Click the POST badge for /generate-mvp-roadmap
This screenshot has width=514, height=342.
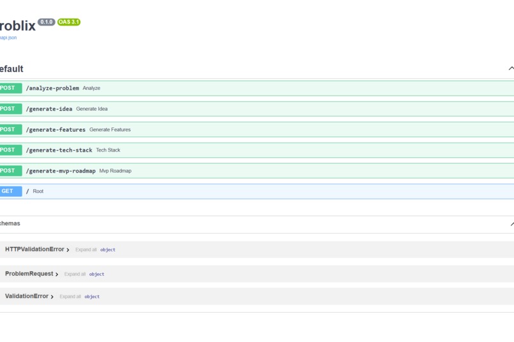click(10, 171)
